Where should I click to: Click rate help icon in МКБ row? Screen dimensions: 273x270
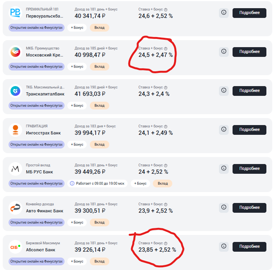(x=166, y=48)
